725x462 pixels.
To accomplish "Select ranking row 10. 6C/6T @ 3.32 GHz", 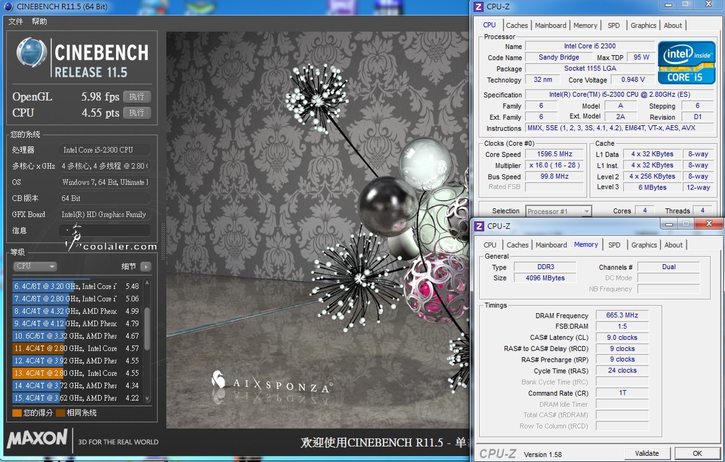I will (77, 336).
